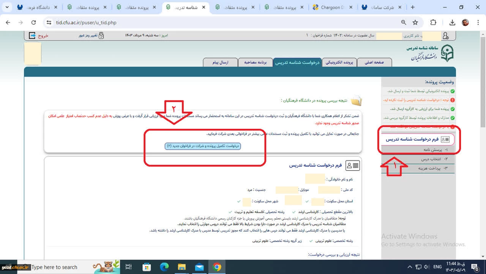486x274 pixels.
Task: Click the خروج logout icon
Action: 32,36
